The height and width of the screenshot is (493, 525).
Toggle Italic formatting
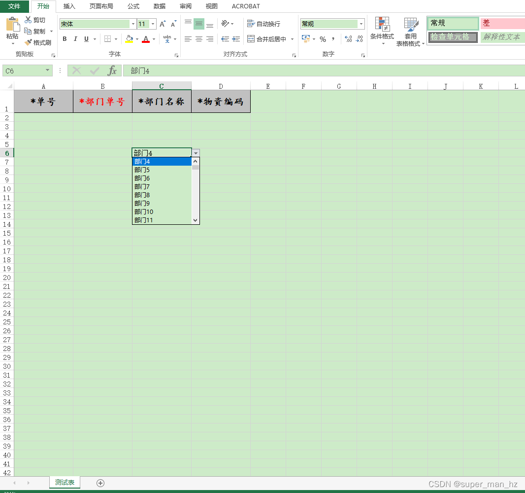pyautogui.click(x=75, y=39)
